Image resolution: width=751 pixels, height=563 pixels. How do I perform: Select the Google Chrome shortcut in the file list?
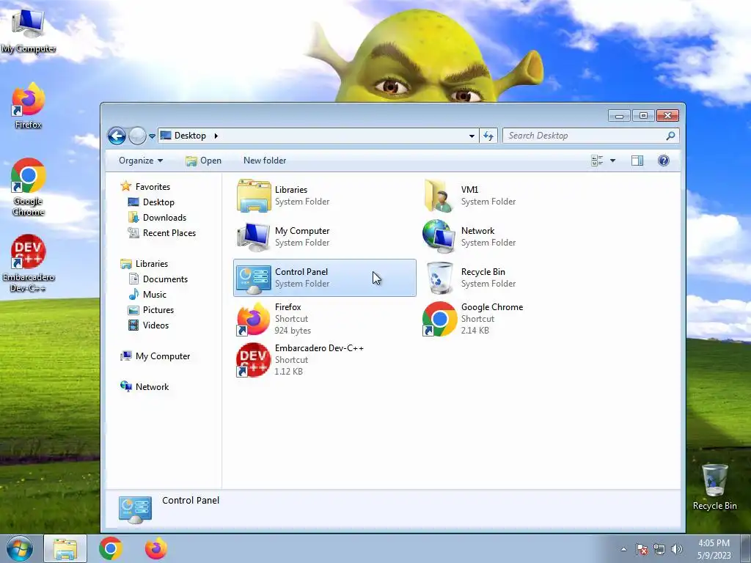(439, 319)
